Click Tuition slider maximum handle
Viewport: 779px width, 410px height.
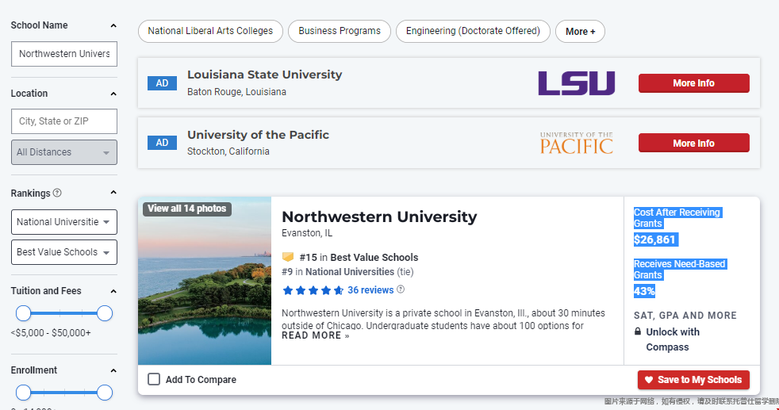pos(105,313)
